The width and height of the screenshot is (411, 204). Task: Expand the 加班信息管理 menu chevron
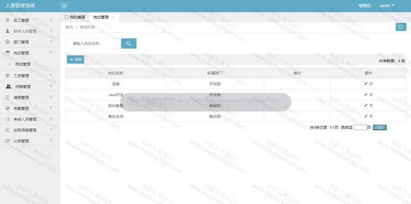(51, 129)
